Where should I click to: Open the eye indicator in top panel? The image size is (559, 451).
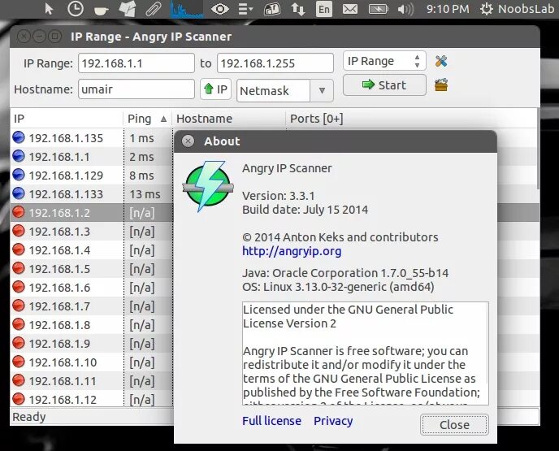point(220,9)
